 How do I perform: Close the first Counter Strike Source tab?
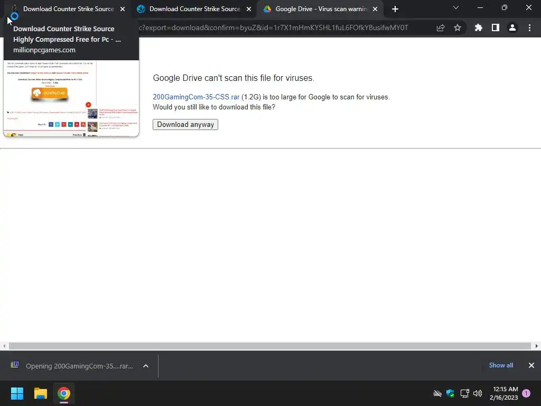[x=123, y=9]
